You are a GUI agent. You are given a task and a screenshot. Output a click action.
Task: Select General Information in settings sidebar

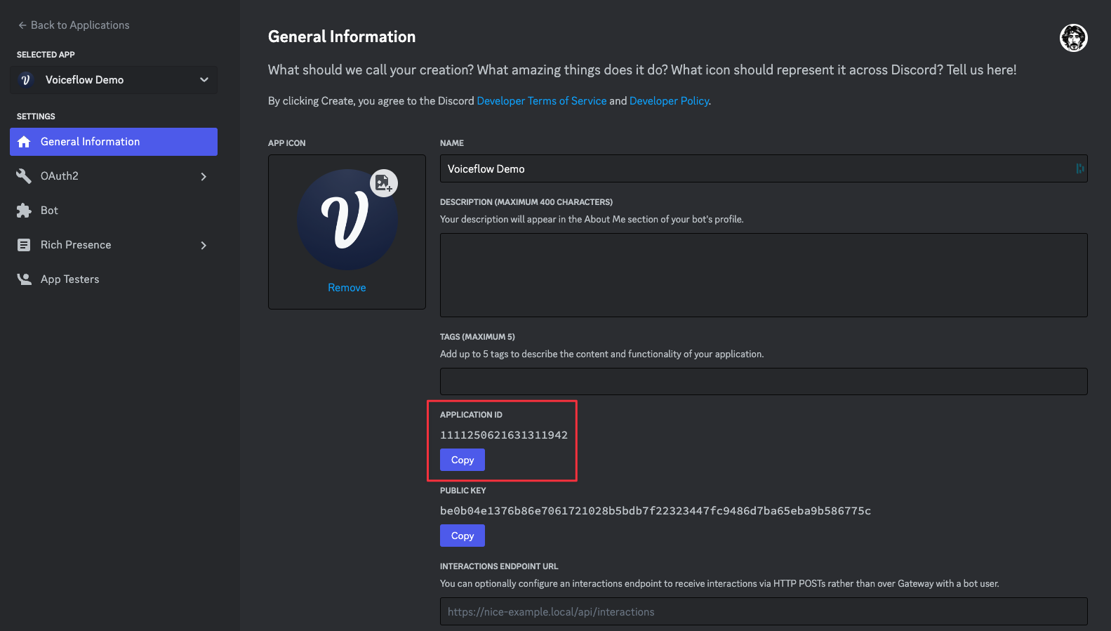(x=114, y=142)
